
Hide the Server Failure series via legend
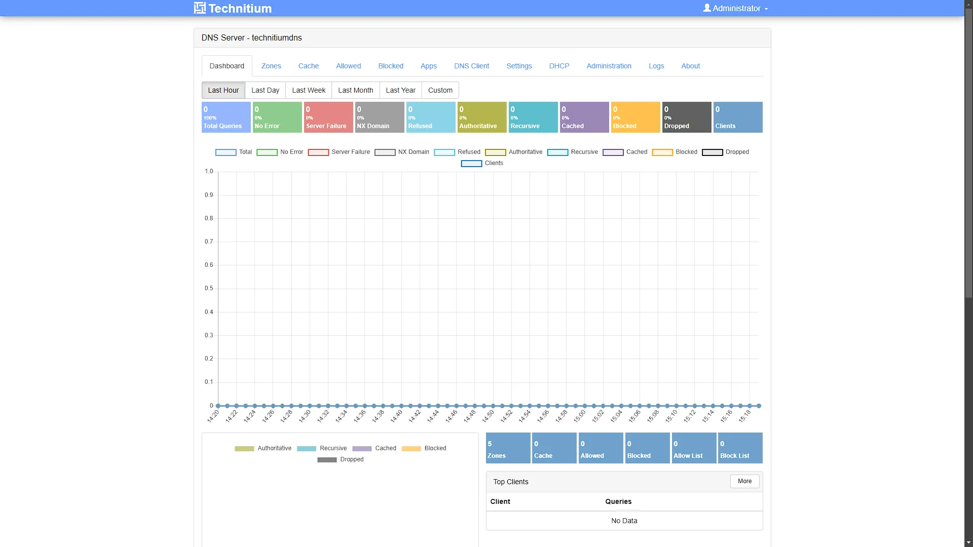click(339, 152)
